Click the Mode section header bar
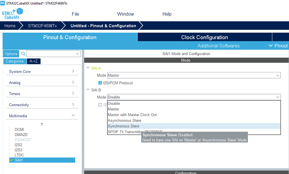 (x=186, y=60)
